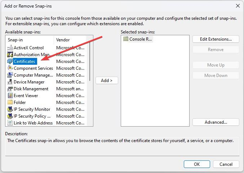The height and width of the screenshot is (173, 244).
Task: Click the Certificates snap-in icon
Action: (10, 62)
